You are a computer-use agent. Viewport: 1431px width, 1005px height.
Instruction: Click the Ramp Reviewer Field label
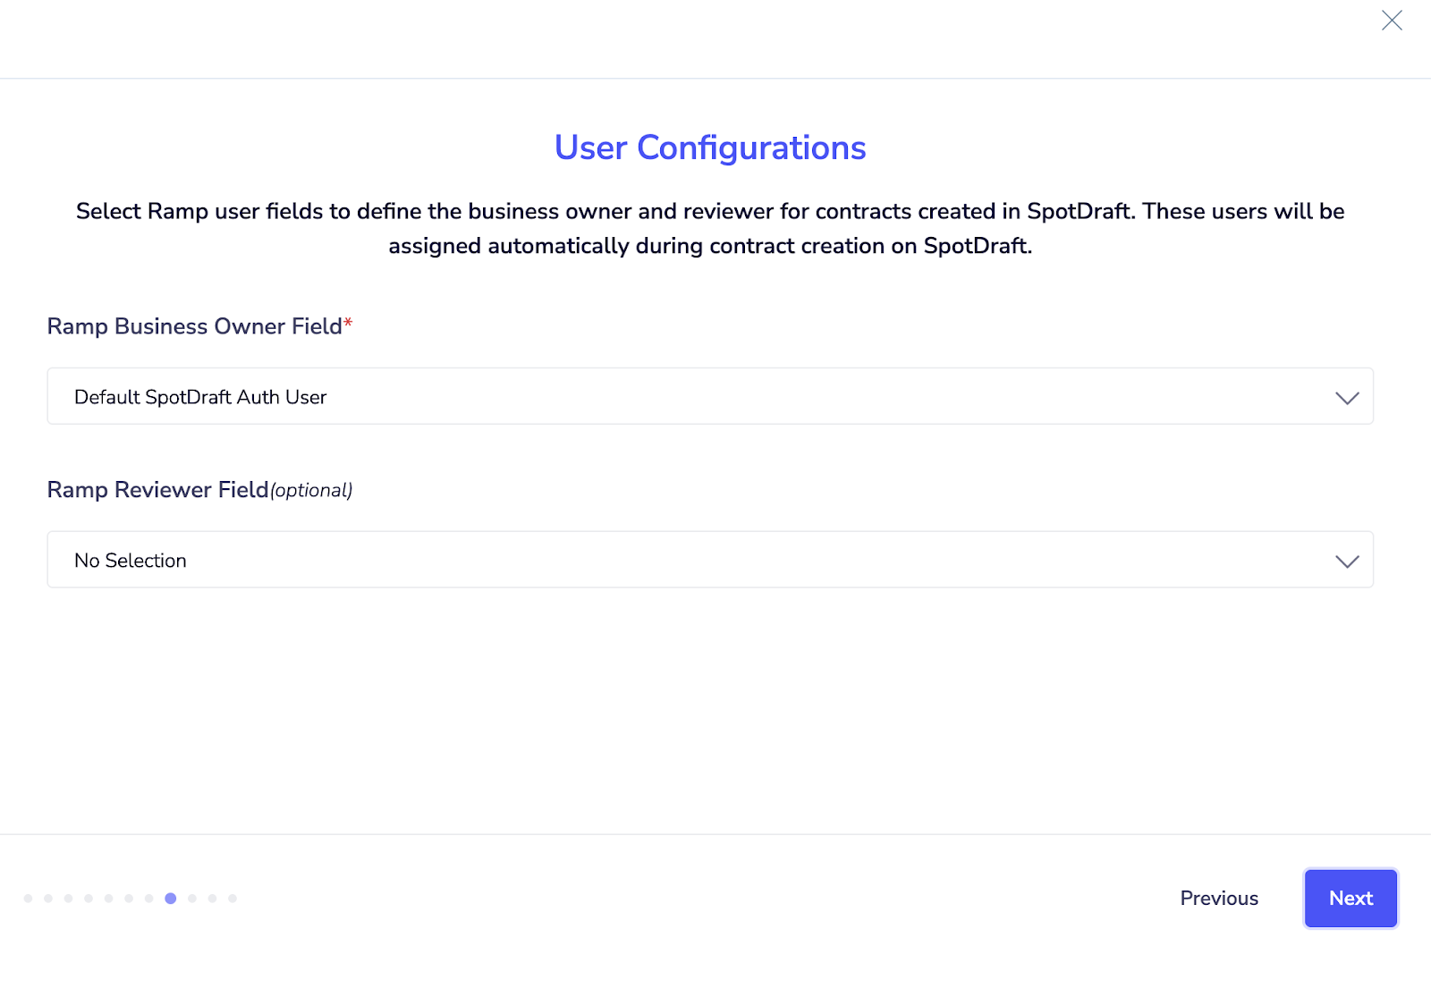pyautogui.click(x=157, y=490)
